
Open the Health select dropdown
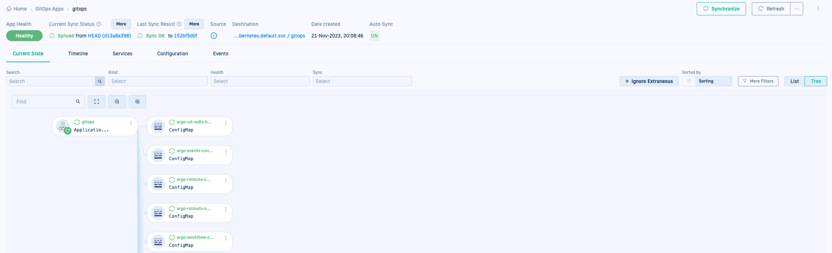[x=260, y=81]
